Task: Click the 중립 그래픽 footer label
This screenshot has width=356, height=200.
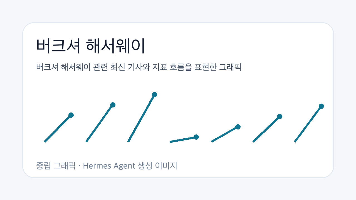Action: pos(56,166)
